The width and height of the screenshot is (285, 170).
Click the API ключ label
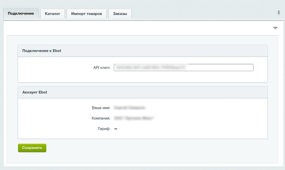(x=102, y=68)
